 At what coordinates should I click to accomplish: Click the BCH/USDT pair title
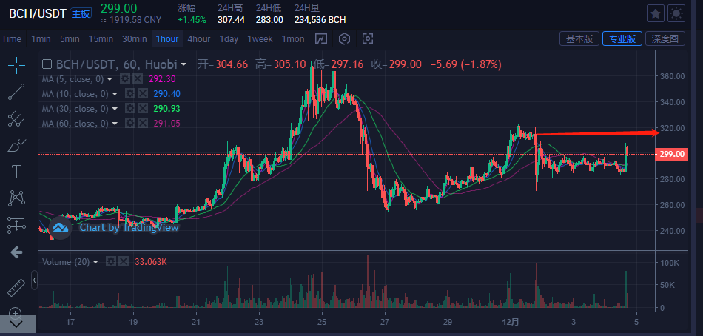pos(38,13)
